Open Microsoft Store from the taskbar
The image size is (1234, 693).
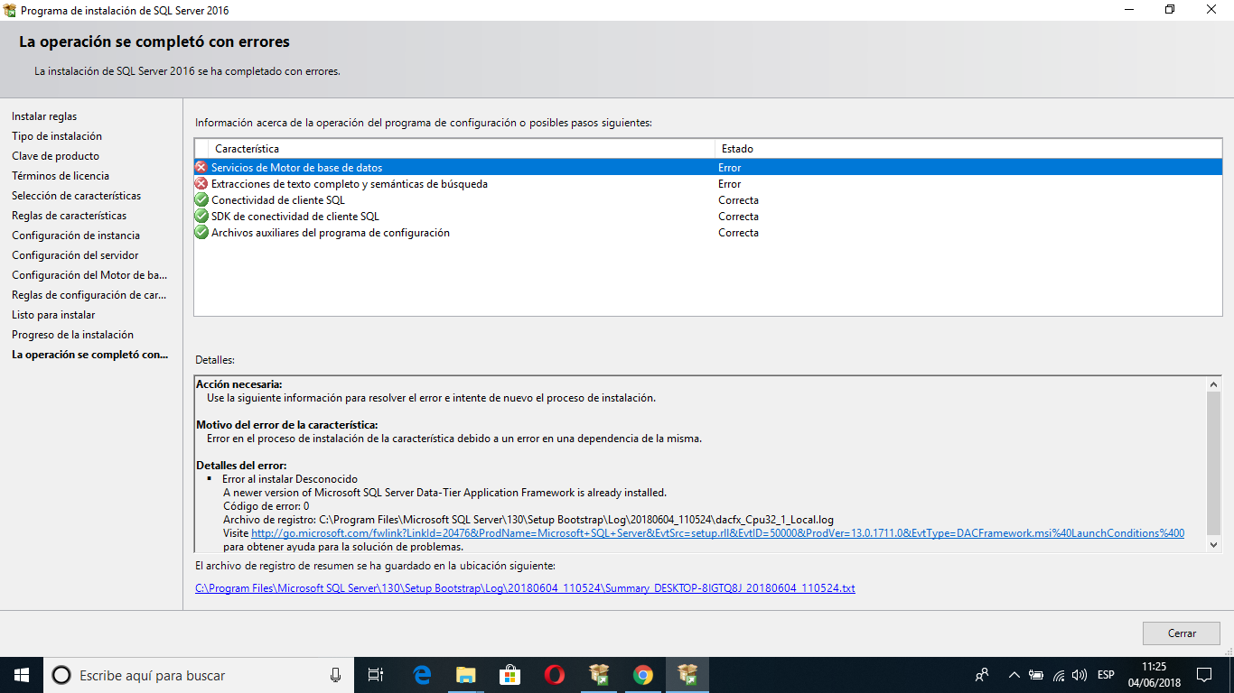(x=509, y=675)
